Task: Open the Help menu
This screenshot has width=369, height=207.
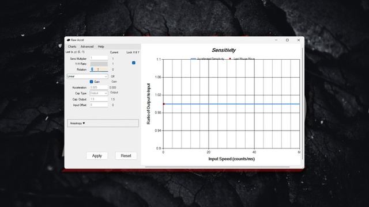Action: point(101,47)
